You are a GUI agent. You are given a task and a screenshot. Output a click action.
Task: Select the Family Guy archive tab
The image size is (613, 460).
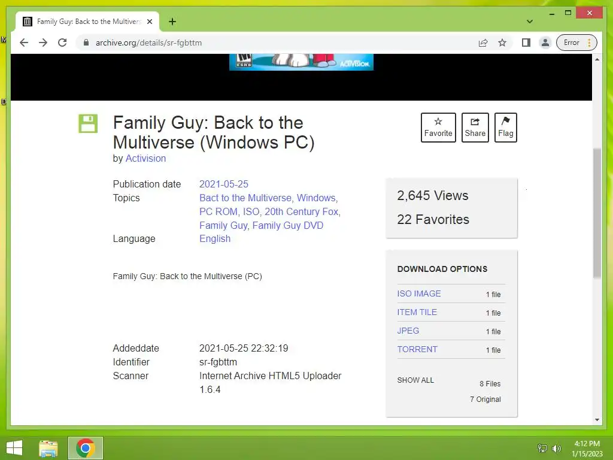88,22
